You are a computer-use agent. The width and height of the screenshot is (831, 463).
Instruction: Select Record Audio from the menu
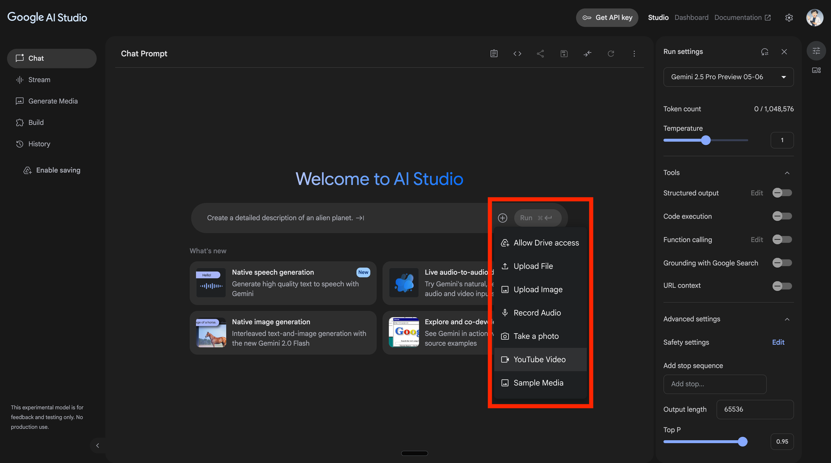540,313
